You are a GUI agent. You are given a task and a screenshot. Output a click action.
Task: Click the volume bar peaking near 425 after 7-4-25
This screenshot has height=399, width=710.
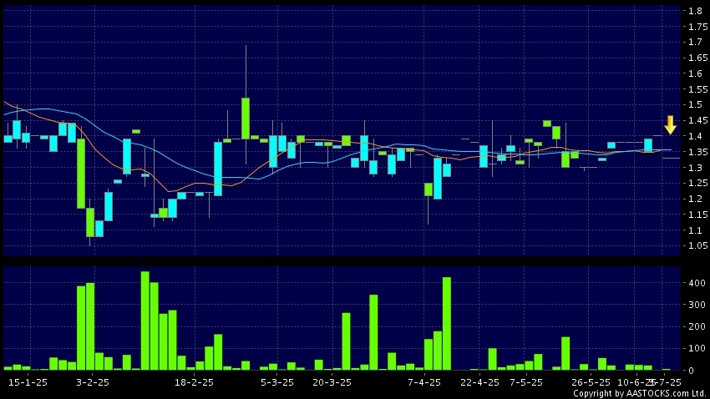point(447,323)
